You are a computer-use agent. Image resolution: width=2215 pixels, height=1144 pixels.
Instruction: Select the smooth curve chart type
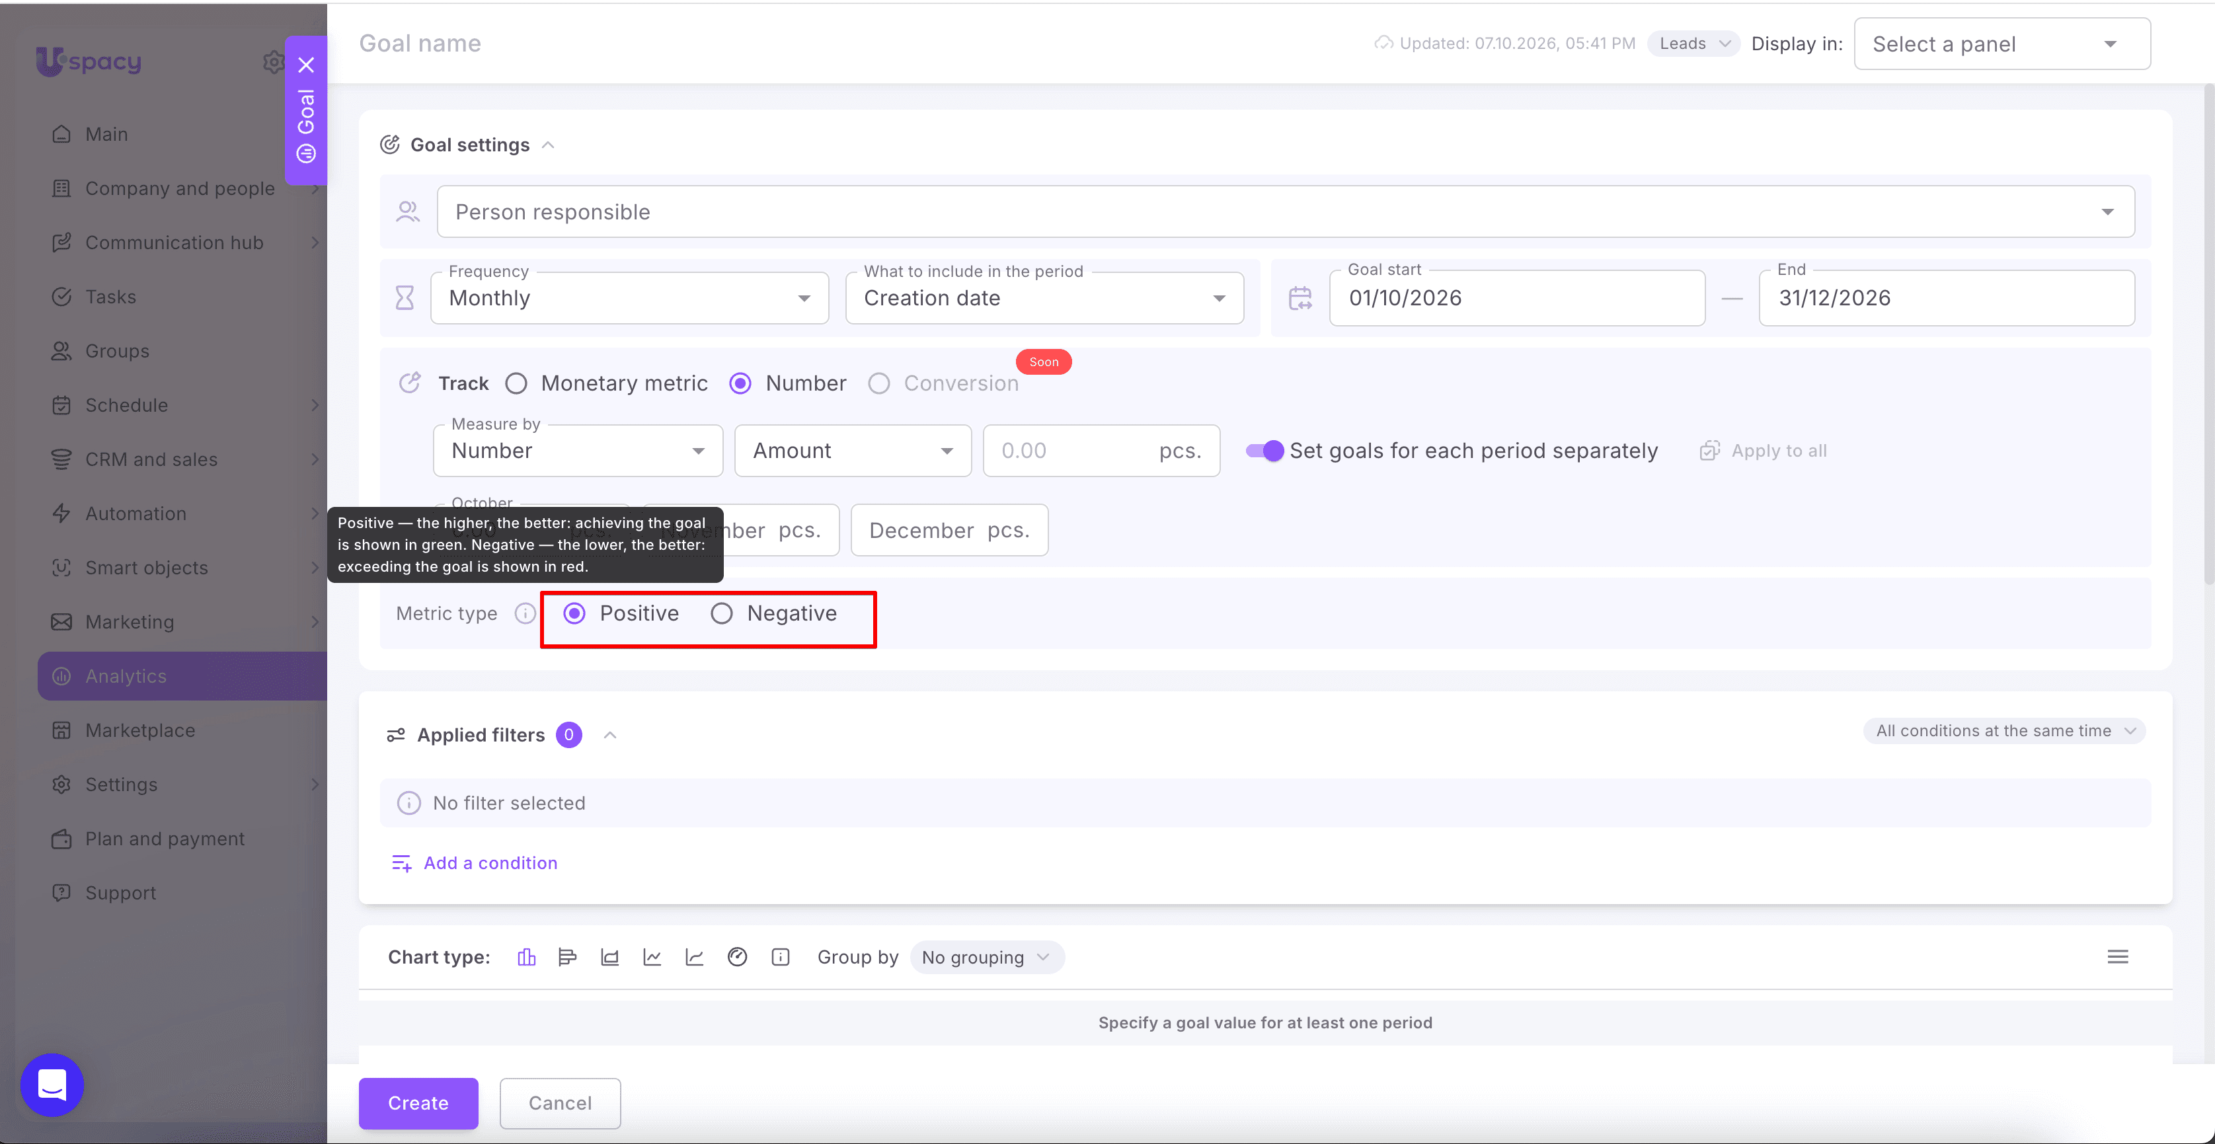[694, 956]
